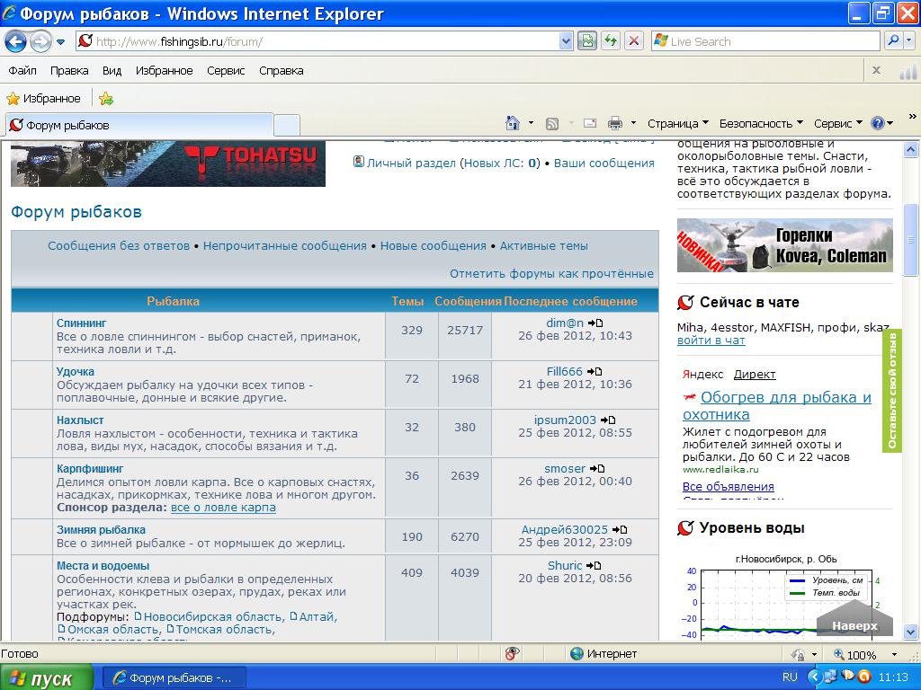Click the Windows пуск Start button

tap(47, 678)
